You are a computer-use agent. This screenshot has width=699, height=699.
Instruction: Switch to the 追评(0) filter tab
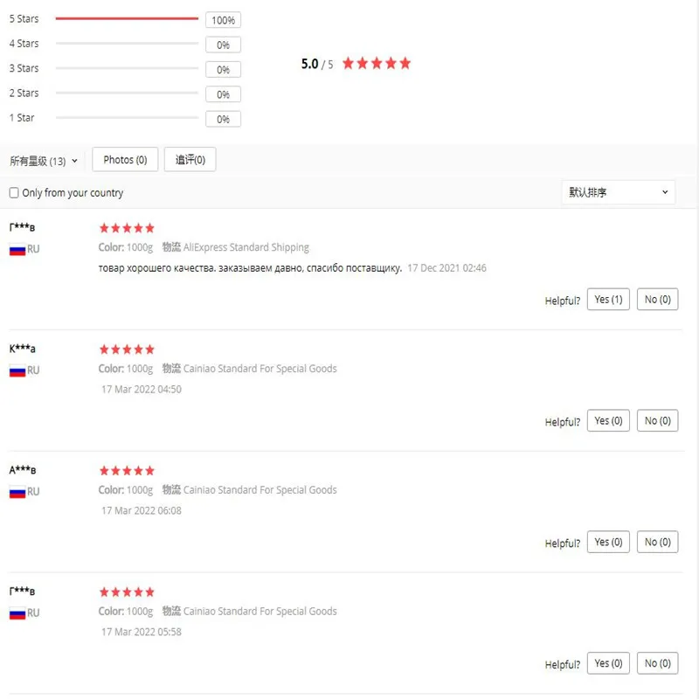click(190, 160)
